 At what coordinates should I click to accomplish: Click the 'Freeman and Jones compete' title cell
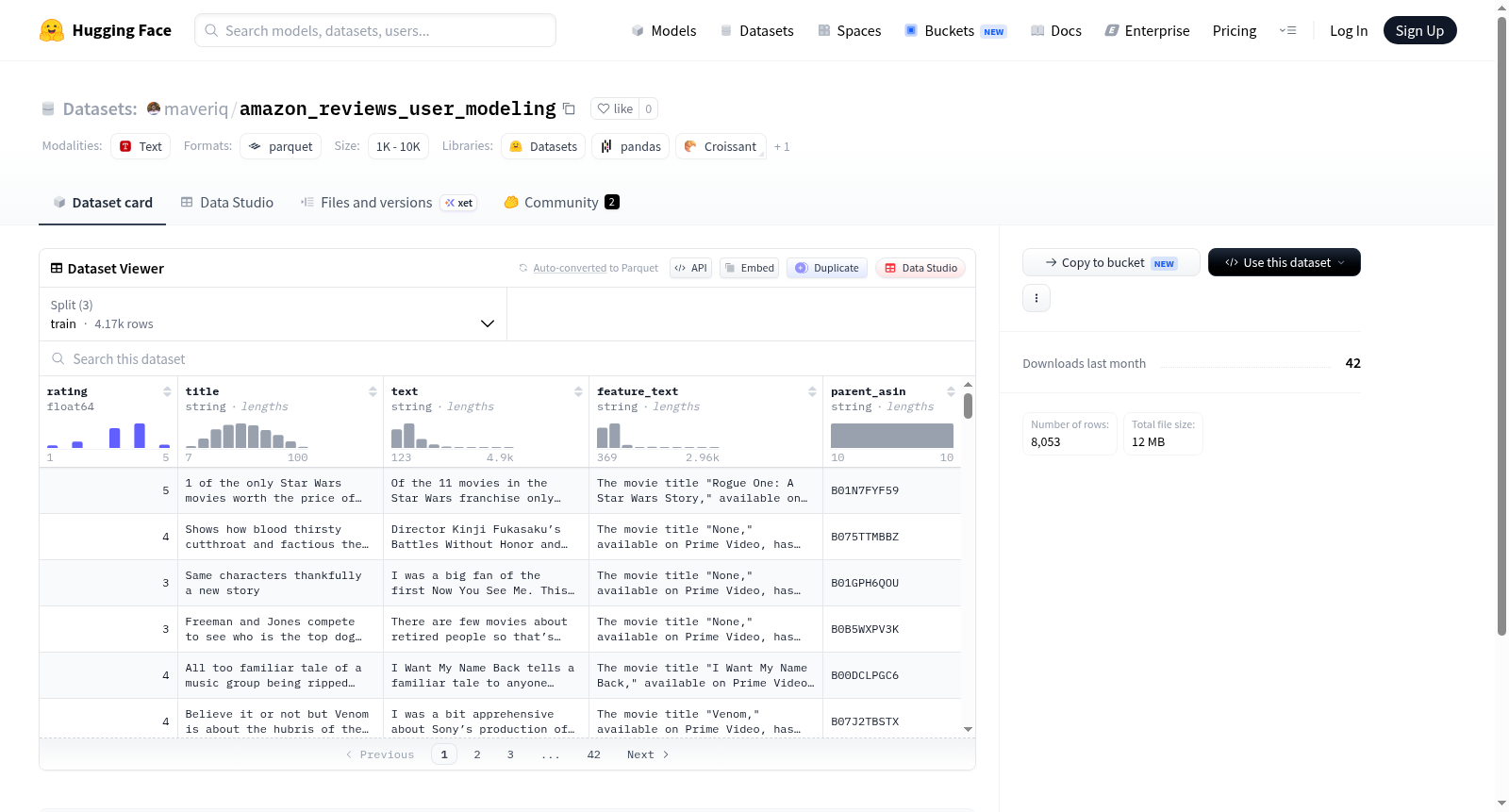click(x=280, y=629)
